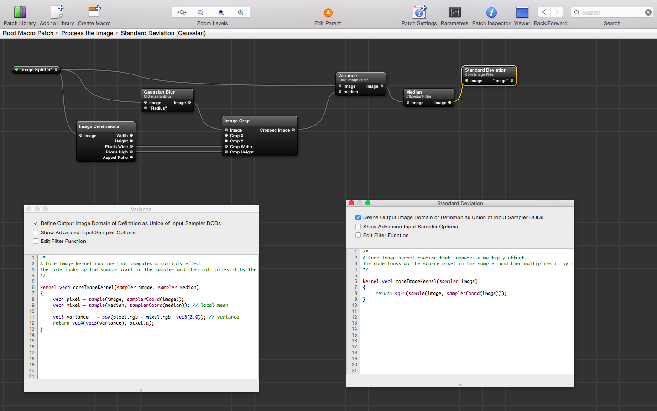Click Standard Deviation (Gaussian) breadcrumb

point(163,33)
